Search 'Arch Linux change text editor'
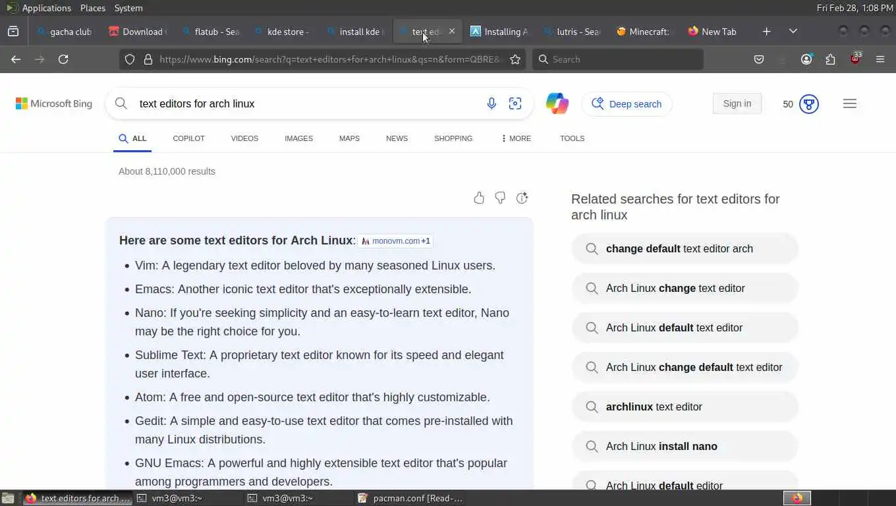 pos(685,288)
